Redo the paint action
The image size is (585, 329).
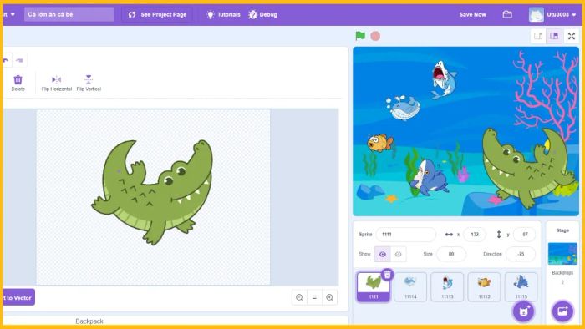20,60
